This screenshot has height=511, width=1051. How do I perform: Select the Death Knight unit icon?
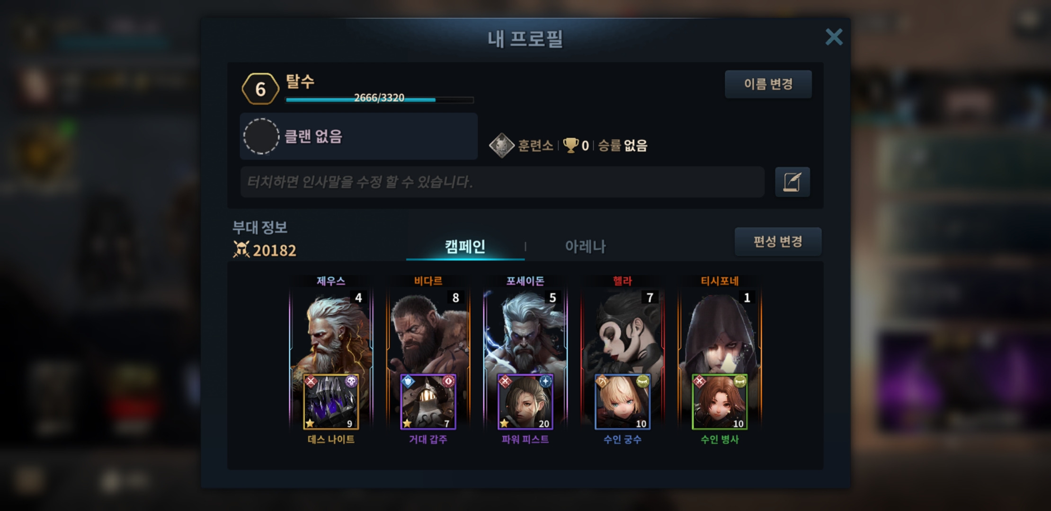(331, 402)
